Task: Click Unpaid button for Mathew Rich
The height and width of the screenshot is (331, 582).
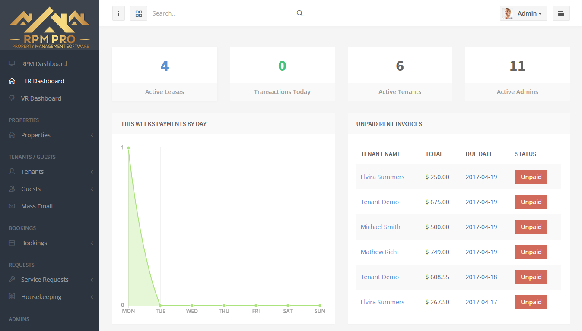Action: point(531,252)
